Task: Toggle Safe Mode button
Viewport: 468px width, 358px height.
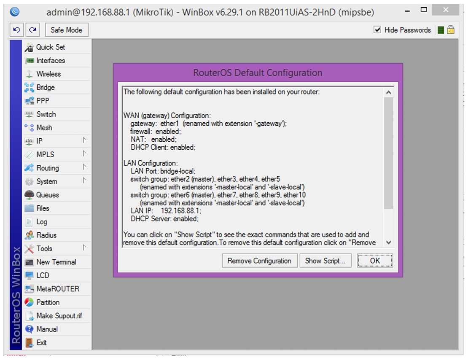Action: [x=67, y=30]
